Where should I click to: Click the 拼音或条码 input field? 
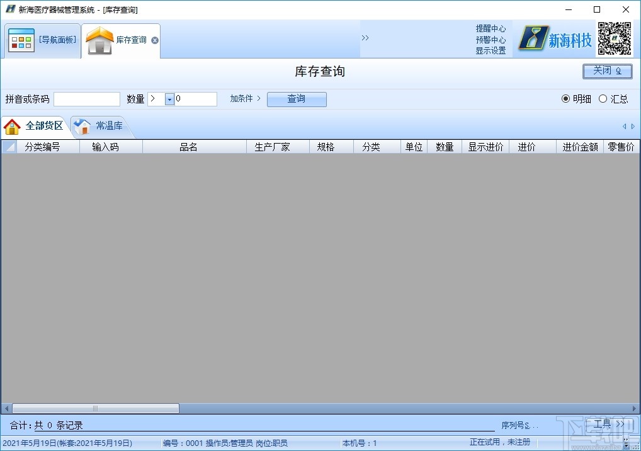coord(86,99)
